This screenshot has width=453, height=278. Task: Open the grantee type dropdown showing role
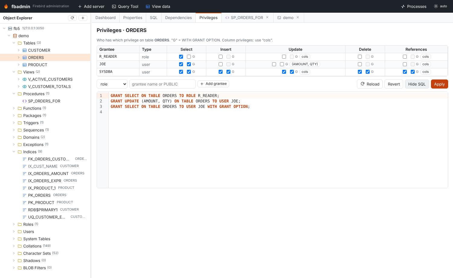point(112,84)
